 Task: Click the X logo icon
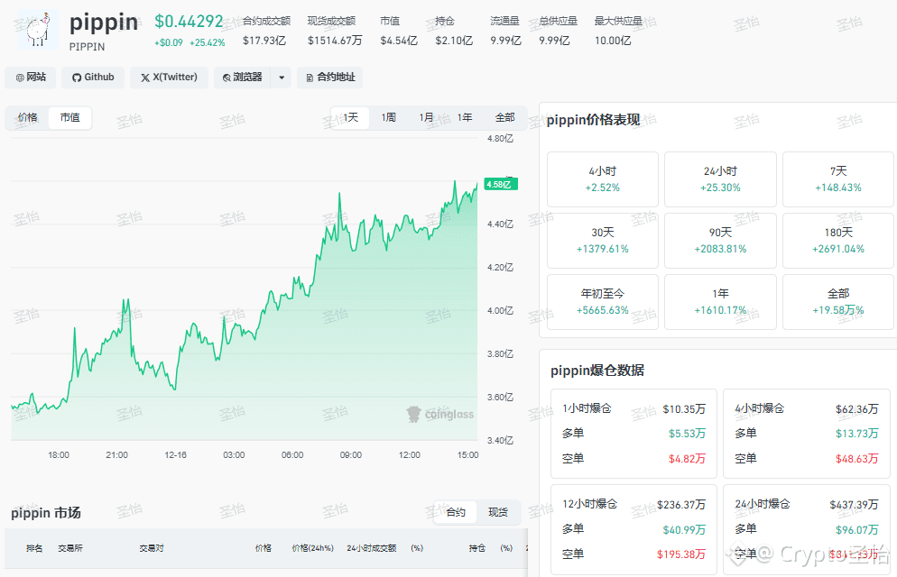(145, 78)
